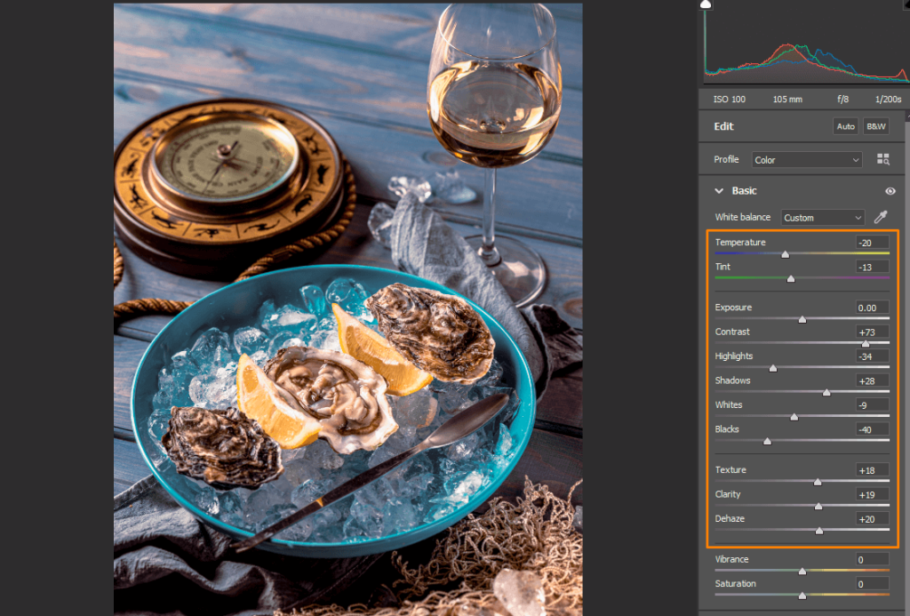
Task: Select the Exposure value field
Action: click(870, 307)
